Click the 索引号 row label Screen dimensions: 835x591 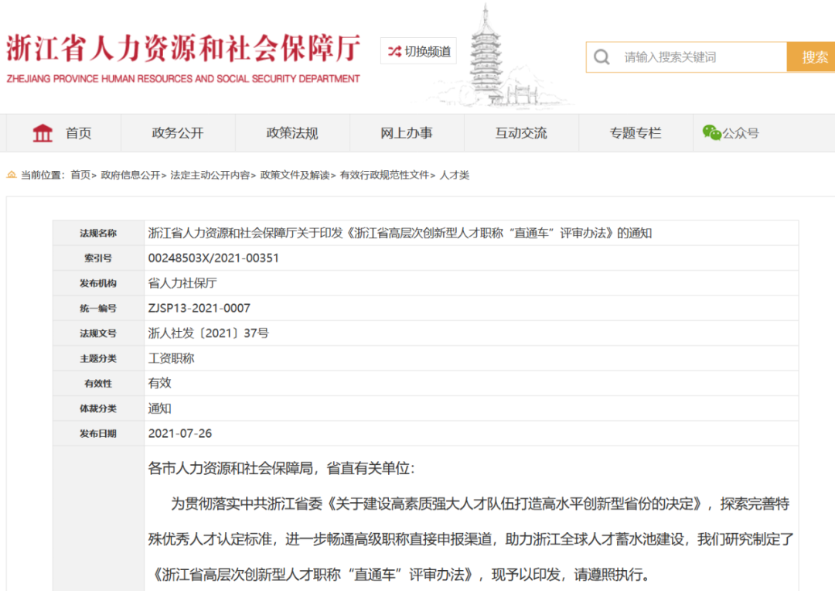pyautogui.click(x=98, y=258)
